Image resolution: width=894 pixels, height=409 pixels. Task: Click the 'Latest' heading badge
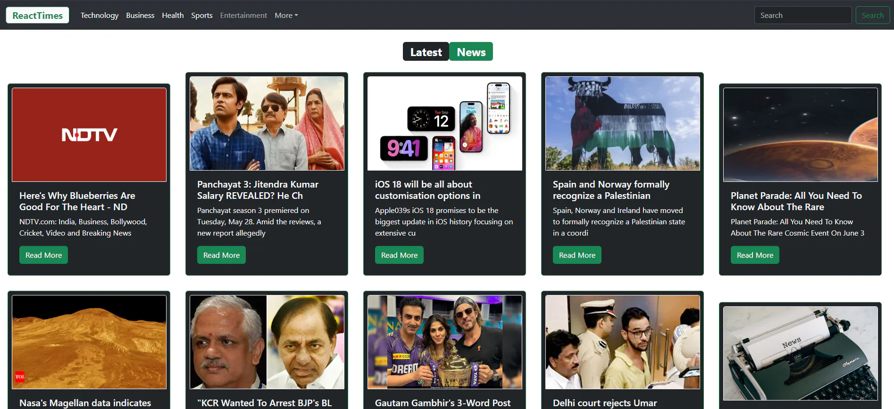pyautogui.click(x=426, y=52)
